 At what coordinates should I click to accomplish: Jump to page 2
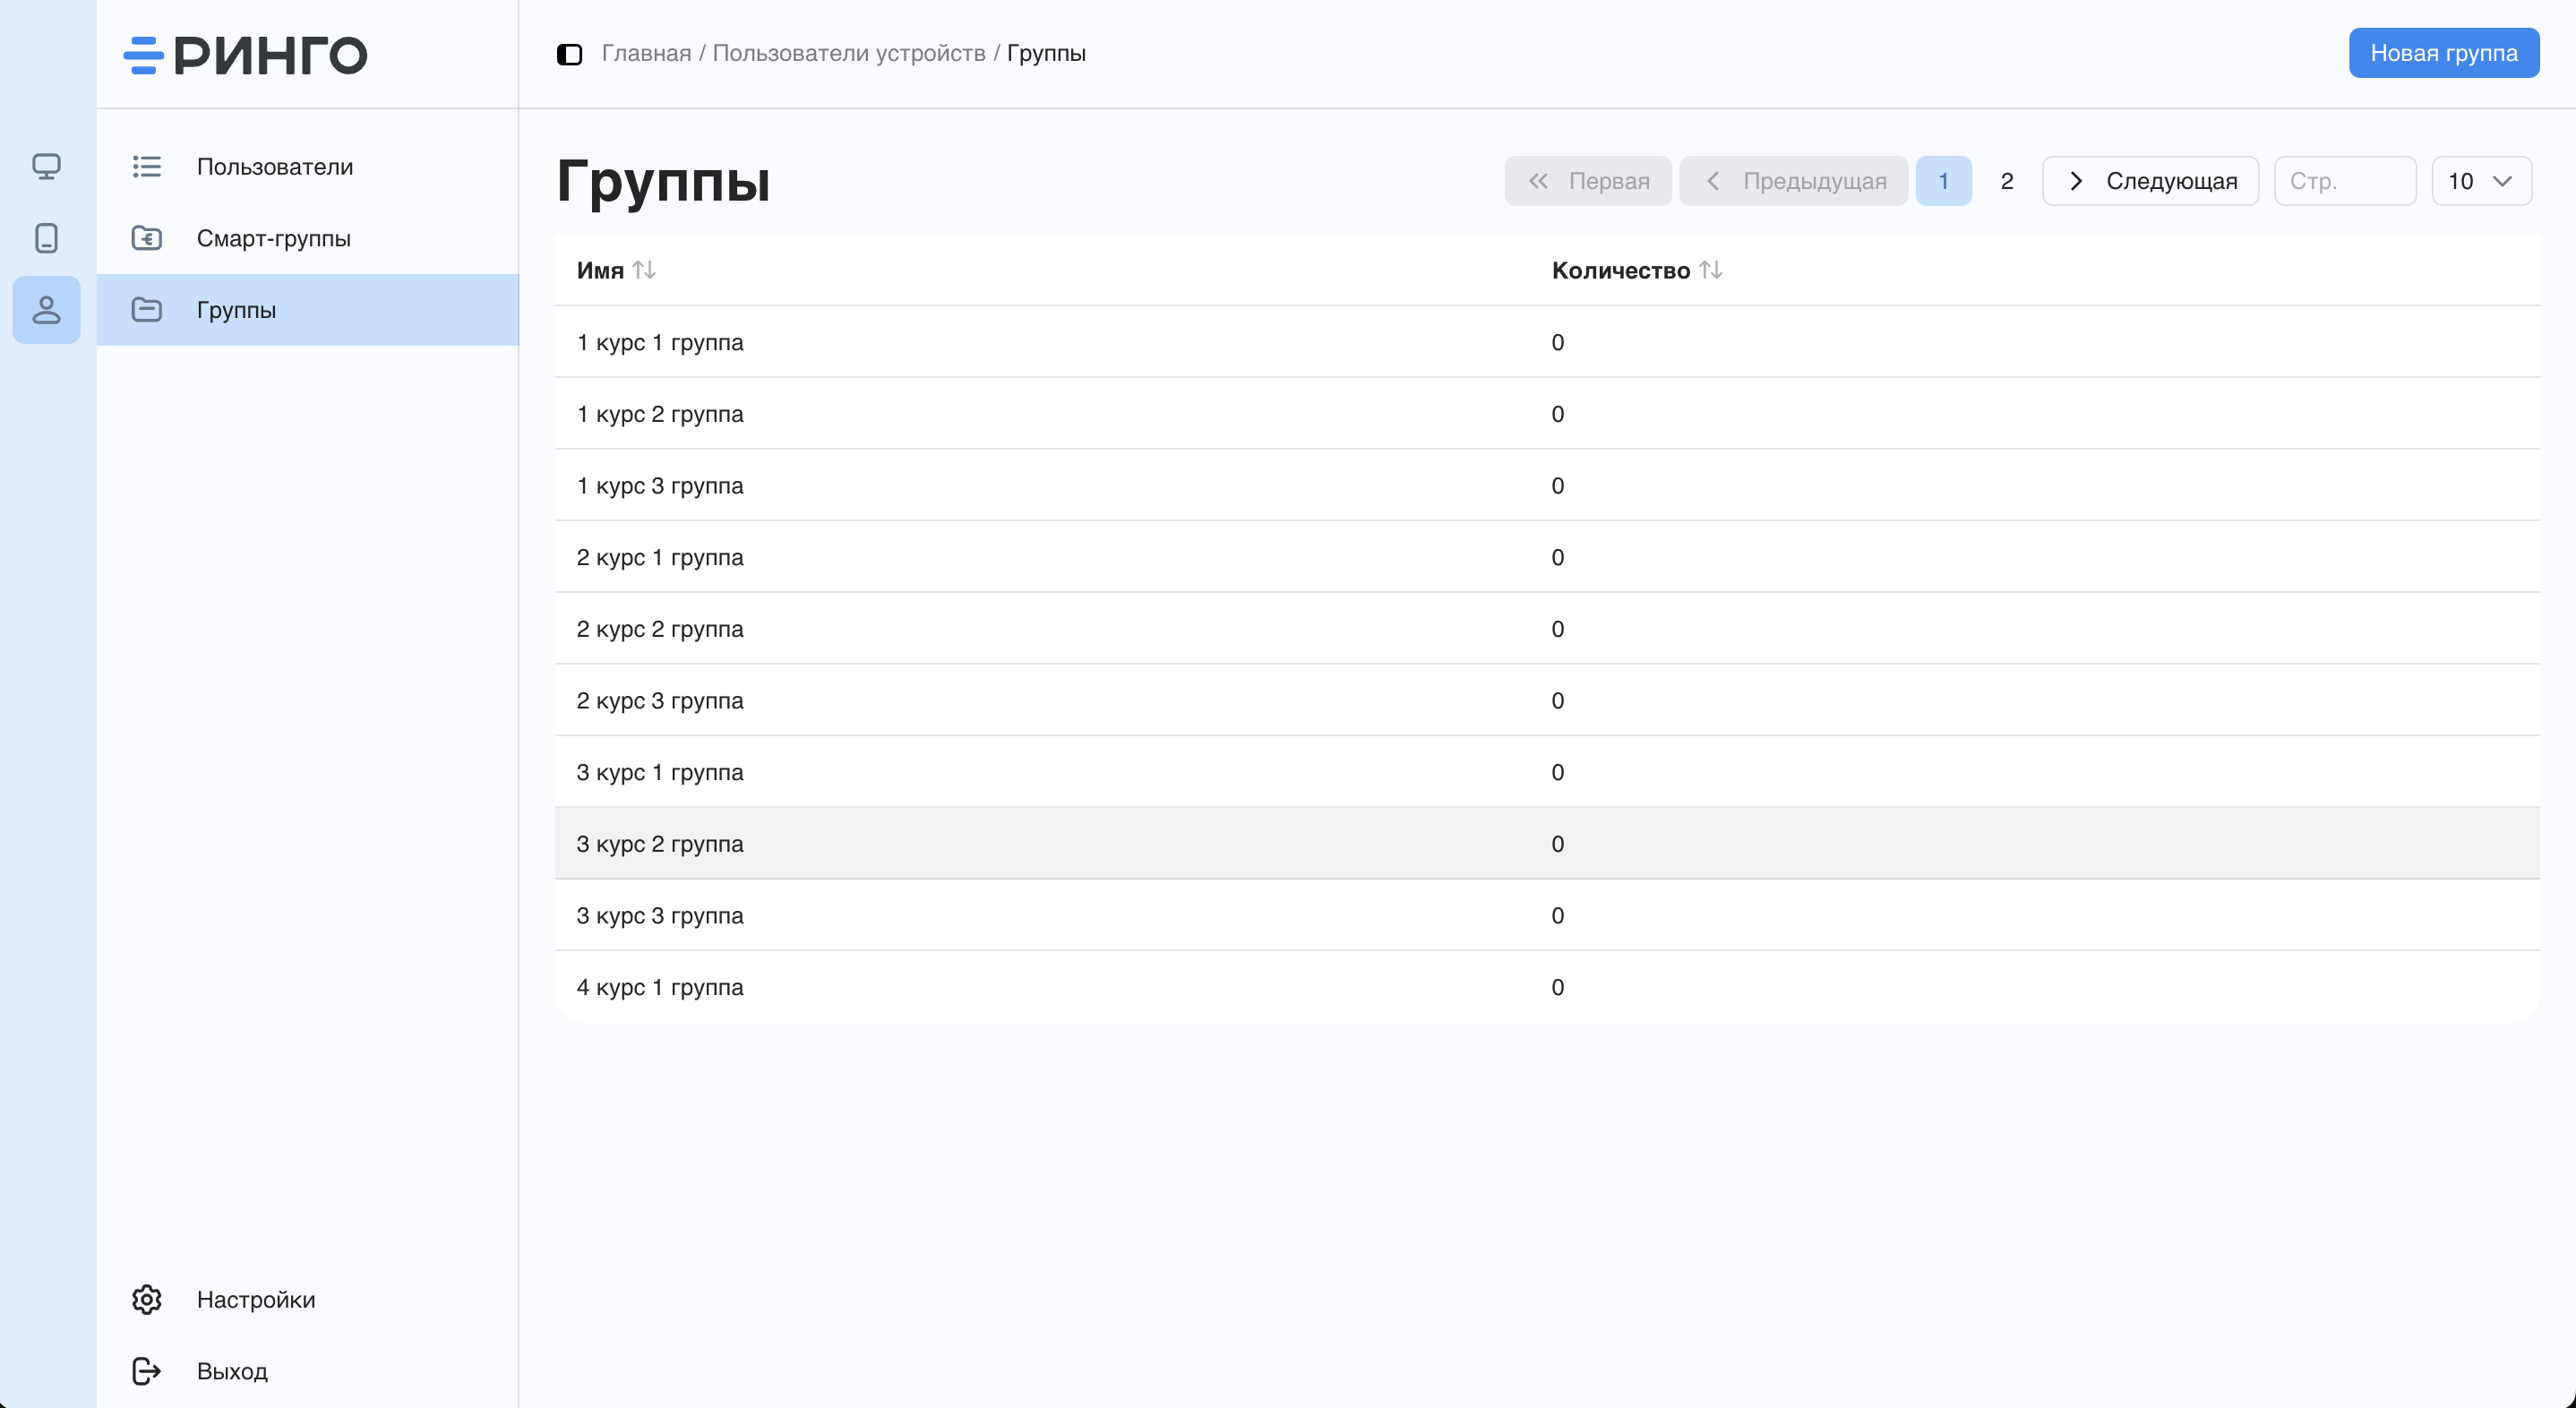[x=2006, y=181]
